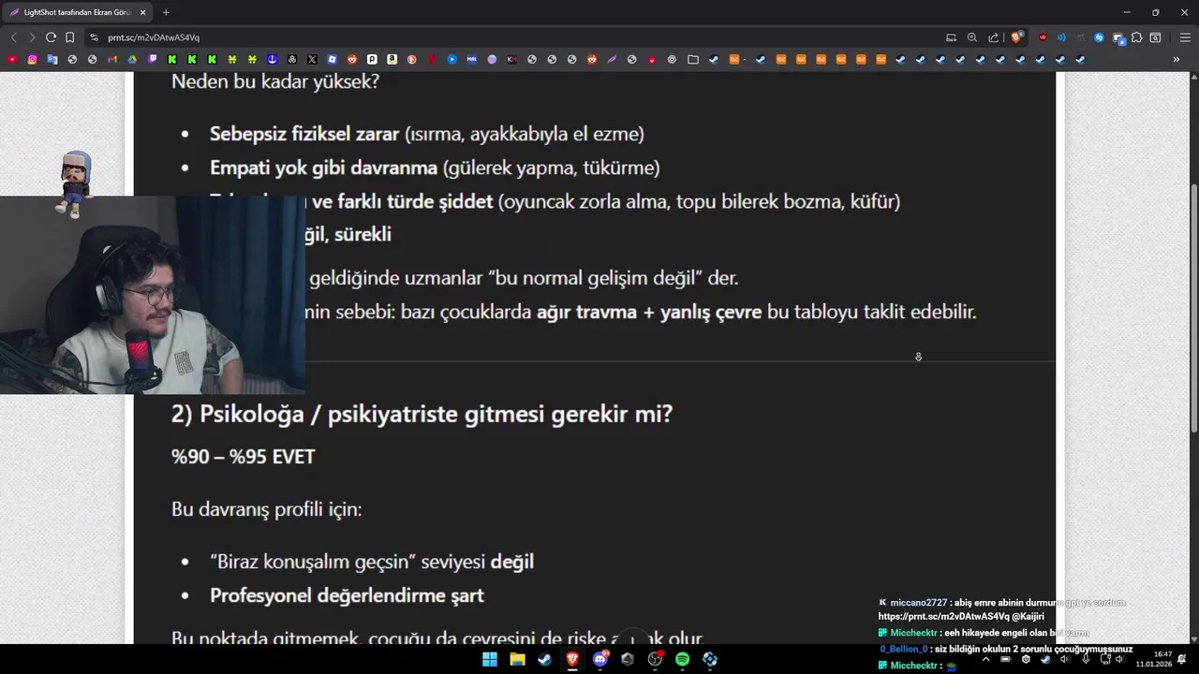
Task: Click the webcam overlay thumbnail
Action: [x=152, y=295]
